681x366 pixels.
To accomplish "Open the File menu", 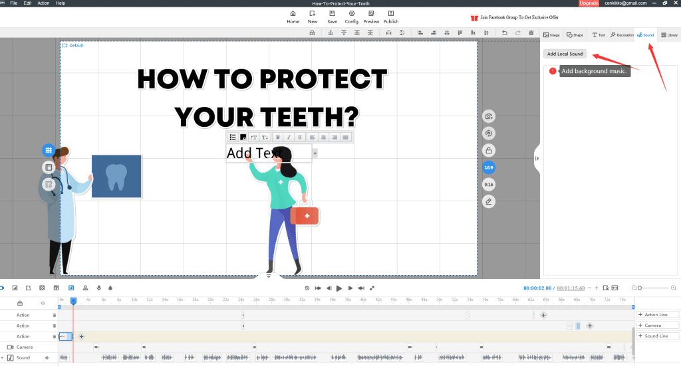I will pyautogui.click(x=13, y=3).
